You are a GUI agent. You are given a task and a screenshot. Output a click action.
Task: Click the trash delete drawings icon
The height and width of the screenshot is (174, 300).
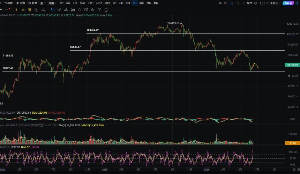click(x=106, y=10)
